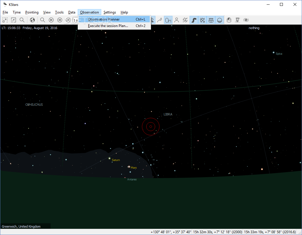Open the Settings menu
This screenshot has height=235, width=302.
click(x=109, y=12)
